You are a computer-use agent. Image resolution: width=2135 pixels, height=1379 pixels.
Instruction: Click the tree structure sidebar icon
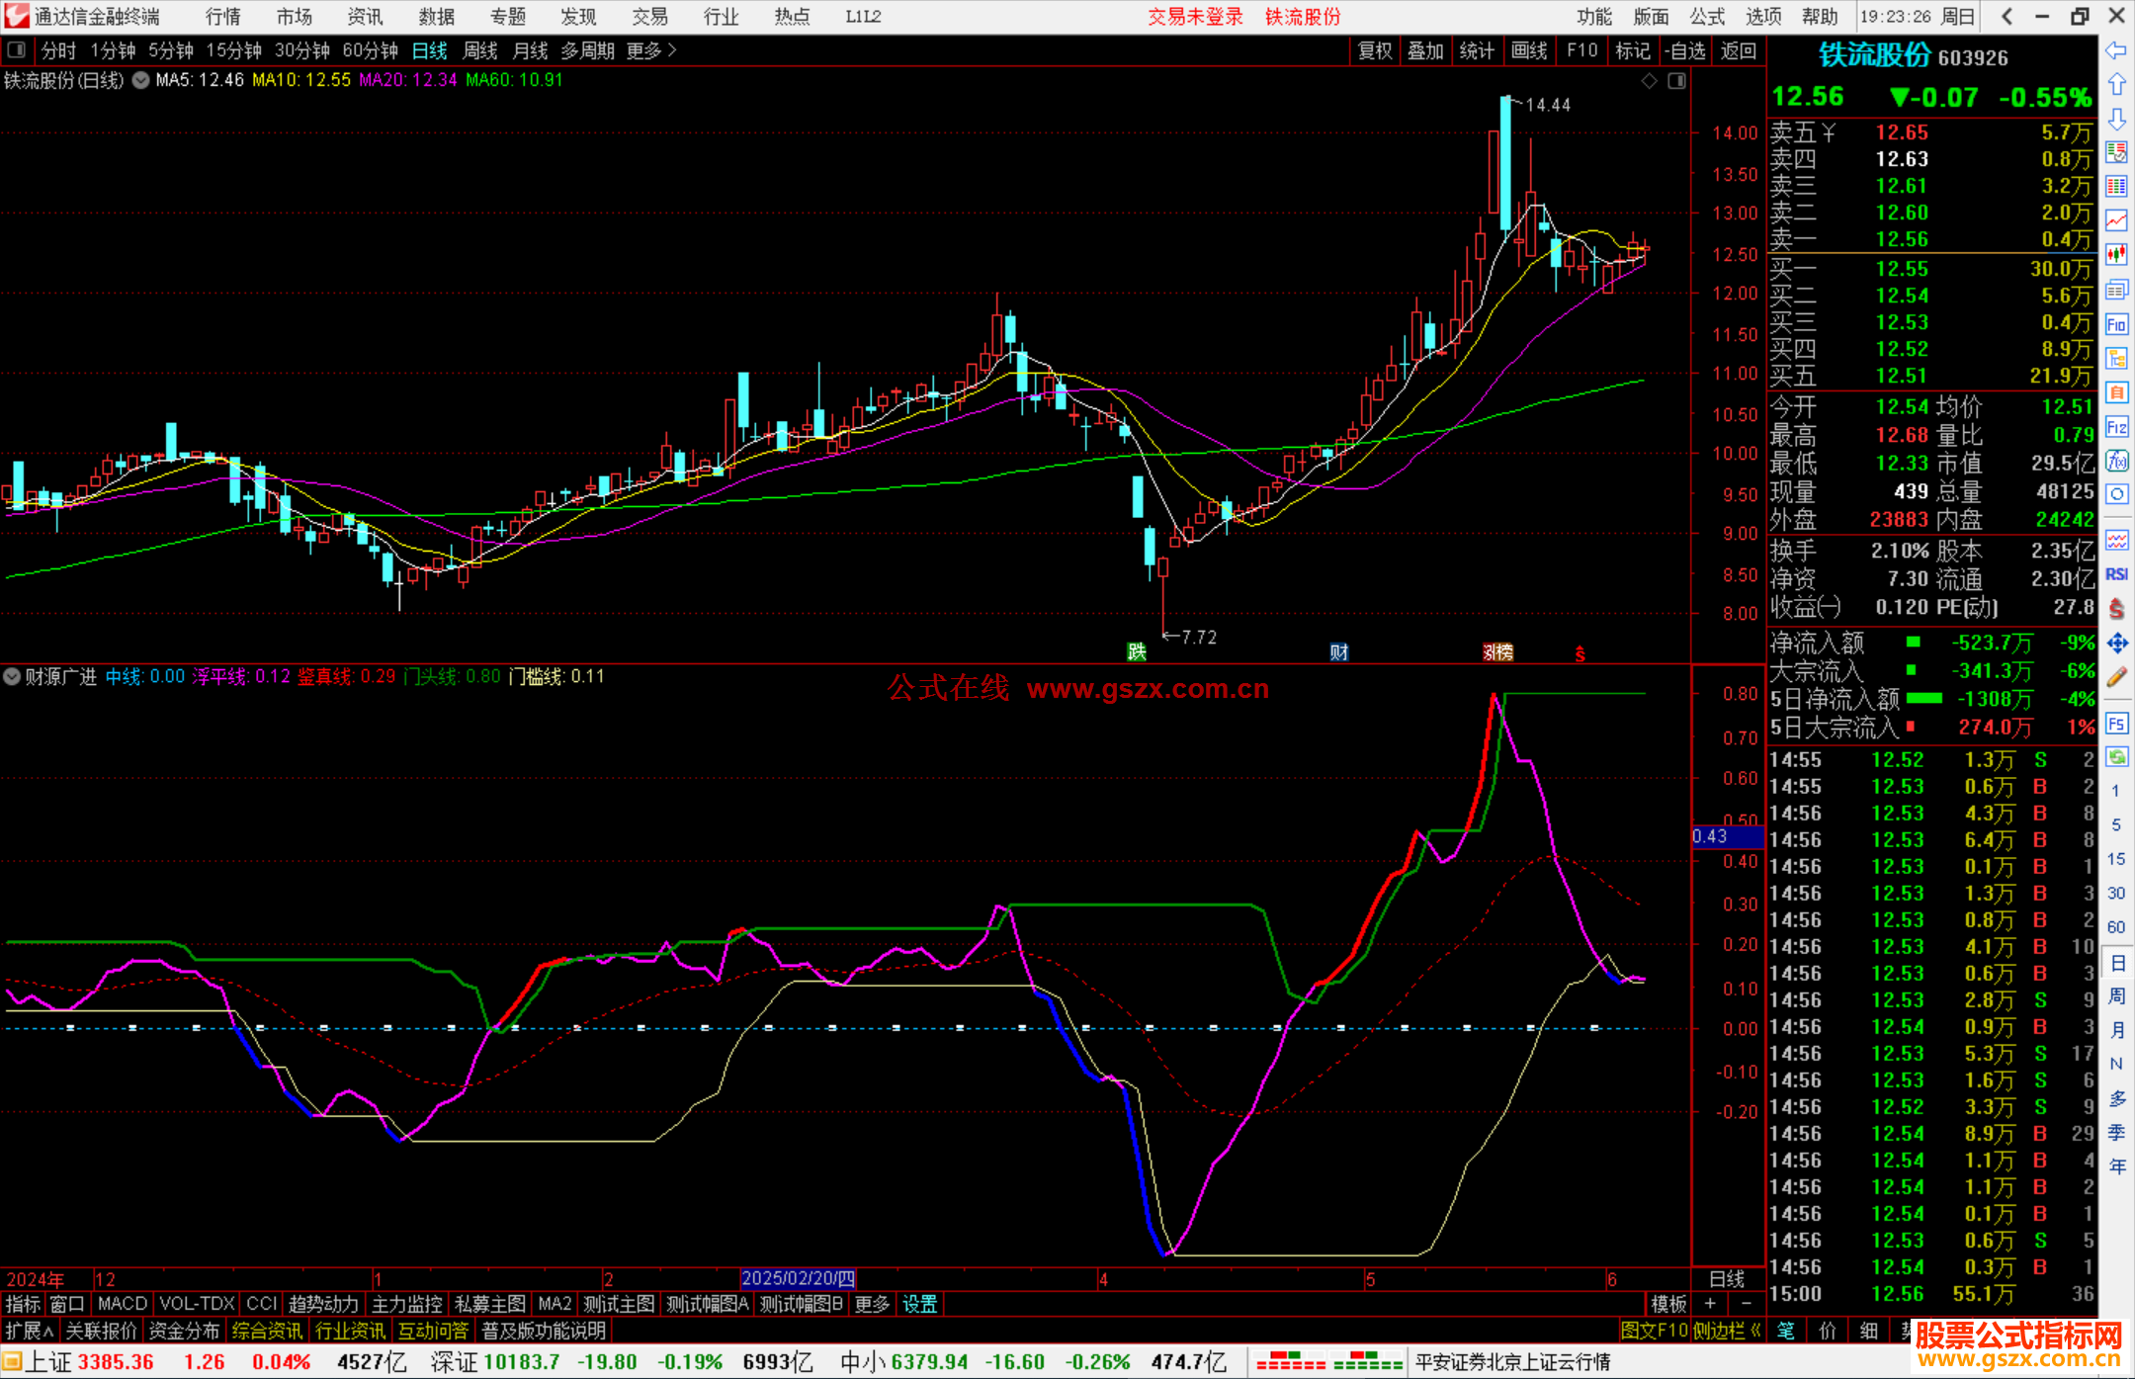point(2116,359)
